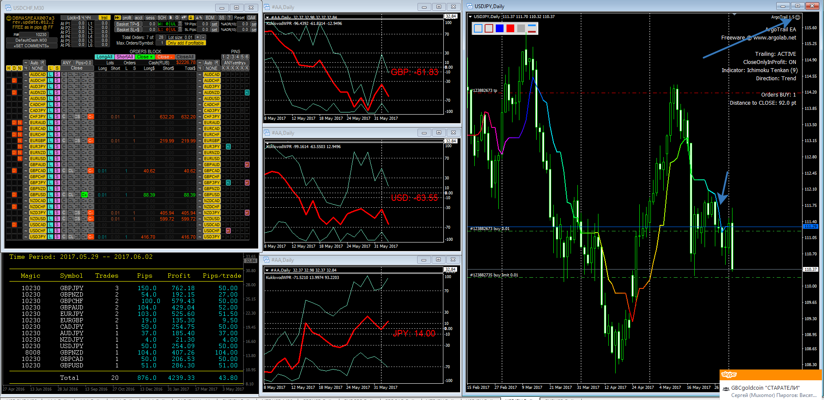
Task: Toggle pin number 1 in PINS section
Action: [x=223, y=57]
